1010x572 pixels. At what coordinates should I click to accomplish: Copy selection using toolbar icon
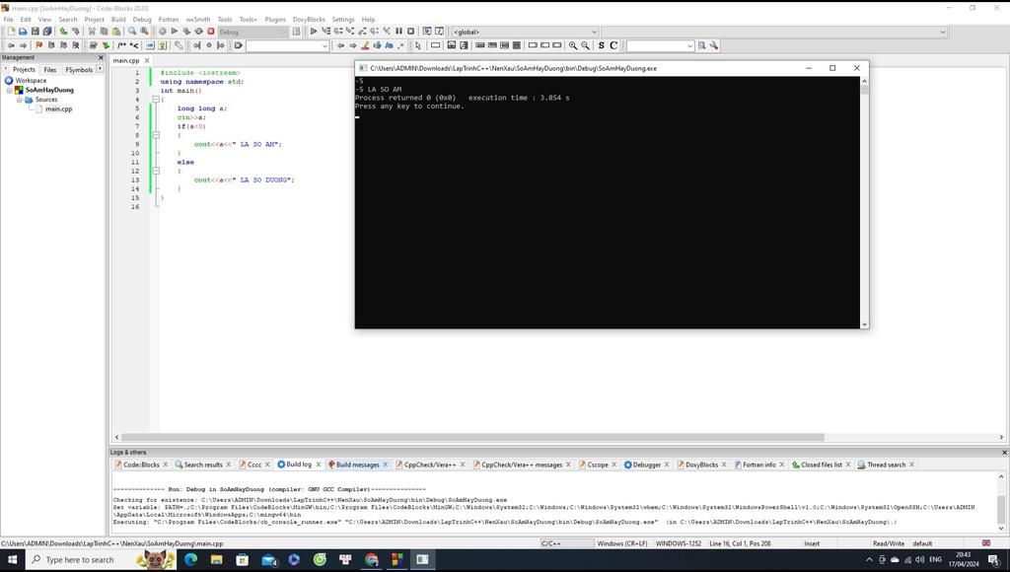[104, 31]
